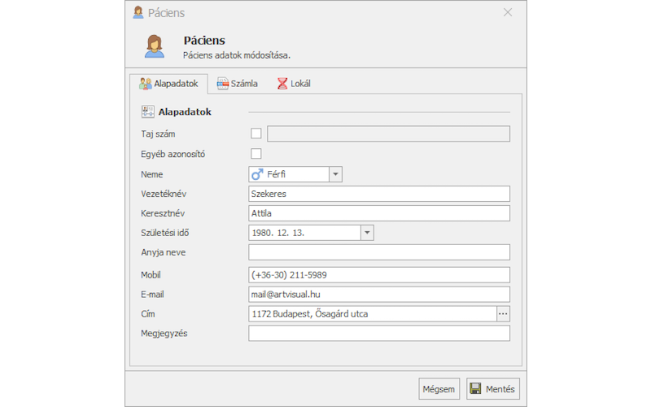Save patient with Mentés button

(492, 389)
